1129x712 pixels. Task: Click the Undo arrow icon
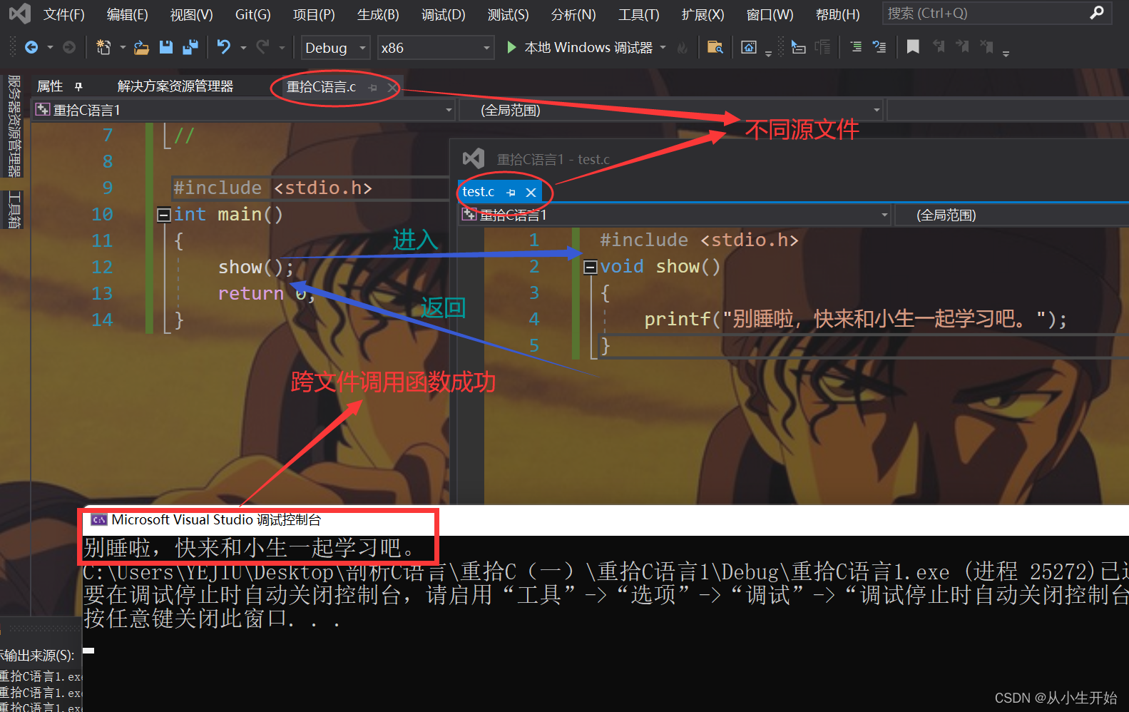pyautogui.click(x=224, y=47)
